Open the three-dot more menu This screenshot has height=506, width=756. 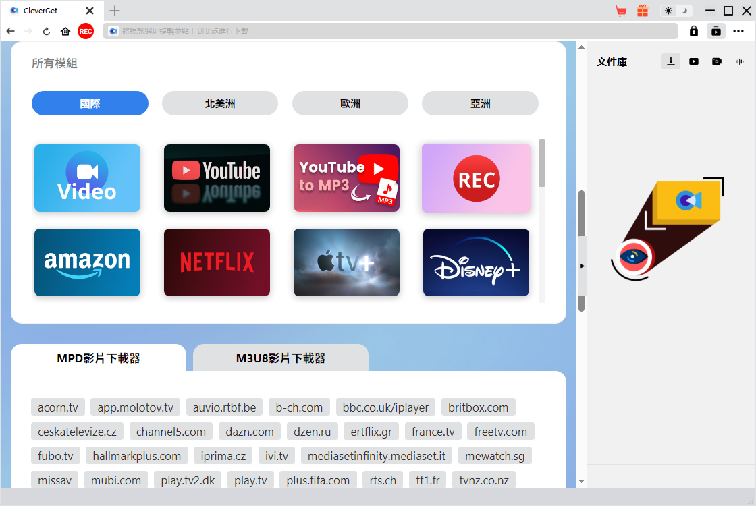(x=738, y=31)
